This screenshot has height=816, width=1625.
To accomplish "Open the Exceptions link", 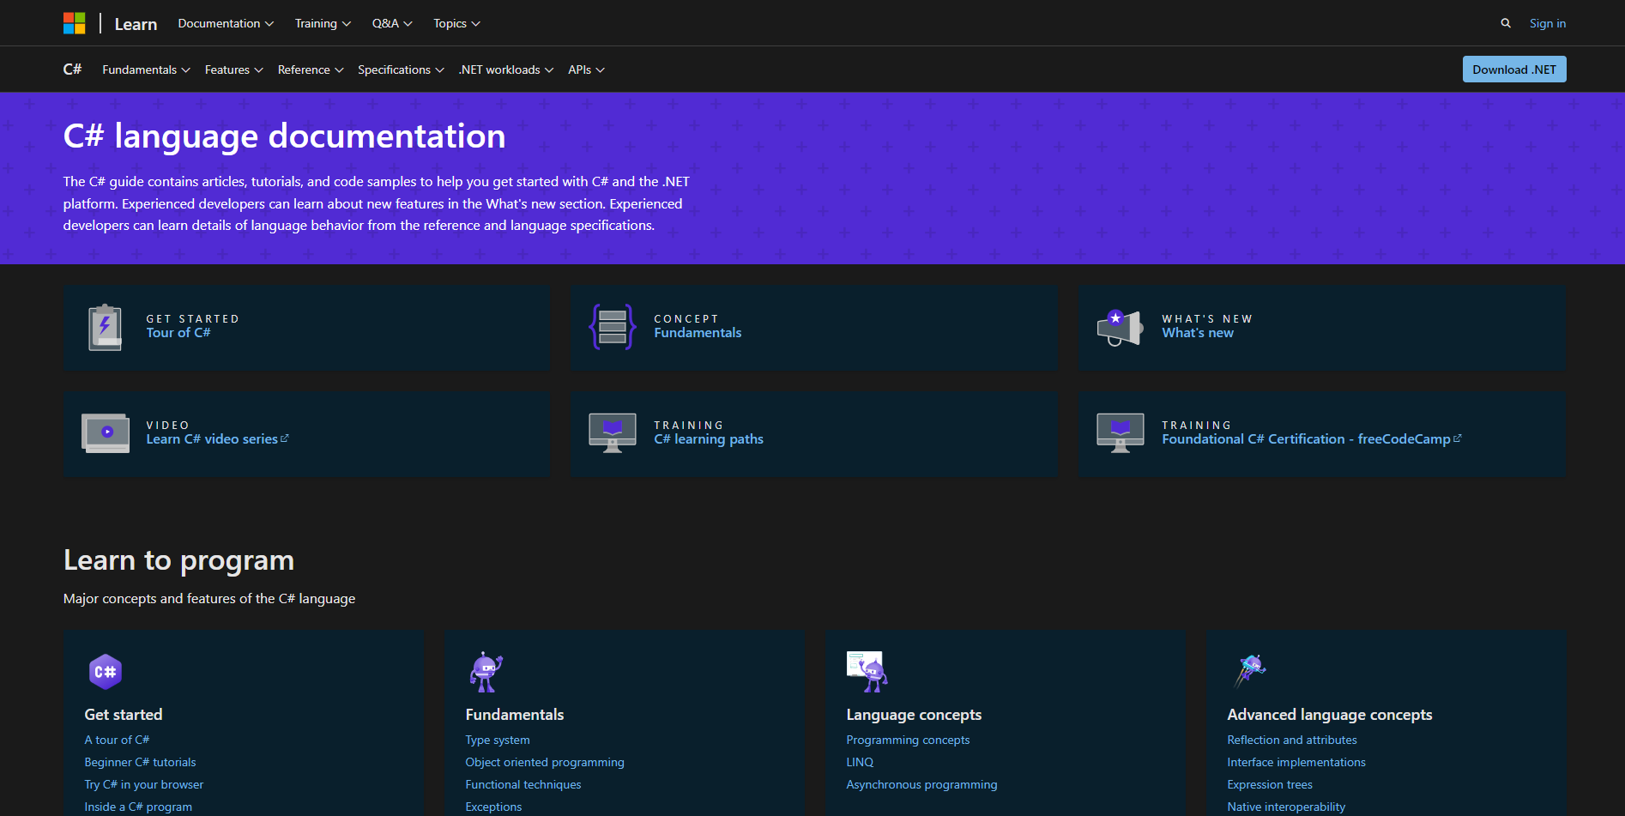I will [493, 807].
